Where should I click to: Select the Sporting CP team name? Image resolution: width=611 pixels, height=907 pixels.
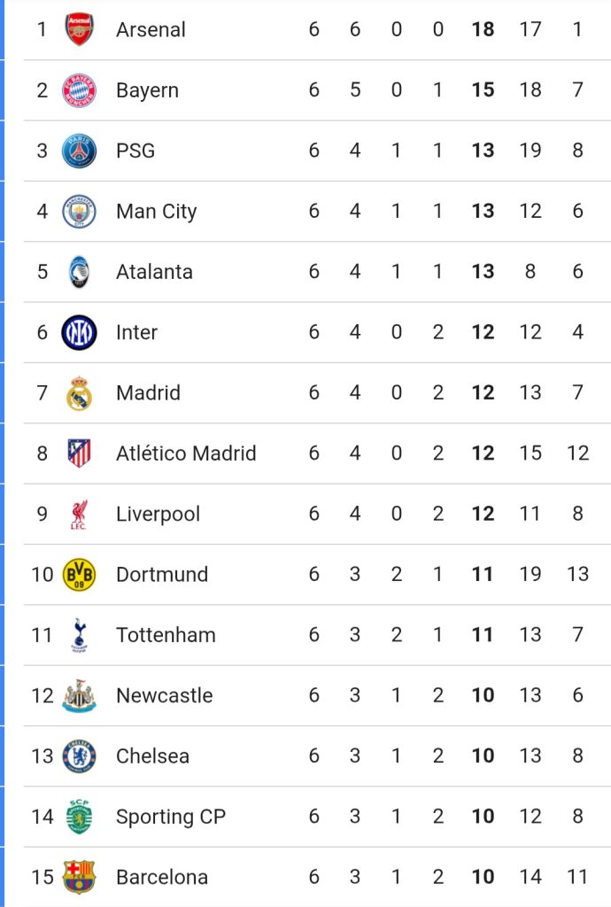pyautogui.click(x=171, y=817)
